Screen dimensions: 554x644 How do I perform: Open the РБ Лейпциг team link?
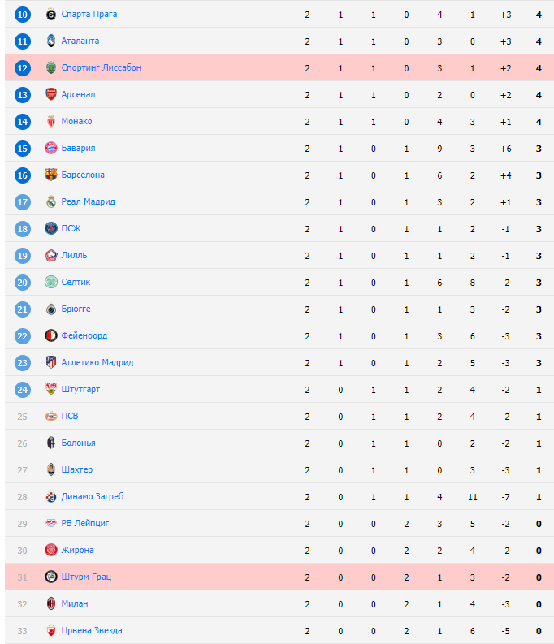pyautogui.click(x=84, y=524)
